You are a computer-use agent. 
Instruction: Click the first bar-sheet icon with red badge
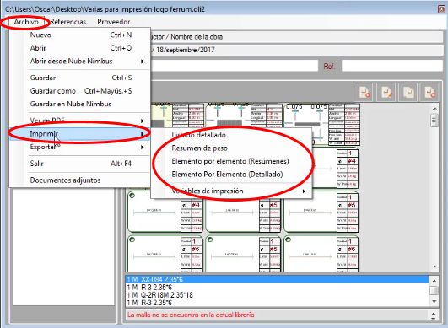364,92
